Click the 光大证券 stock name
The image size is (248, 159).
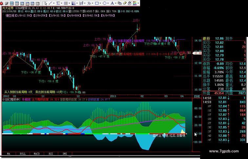click(8, 8)
